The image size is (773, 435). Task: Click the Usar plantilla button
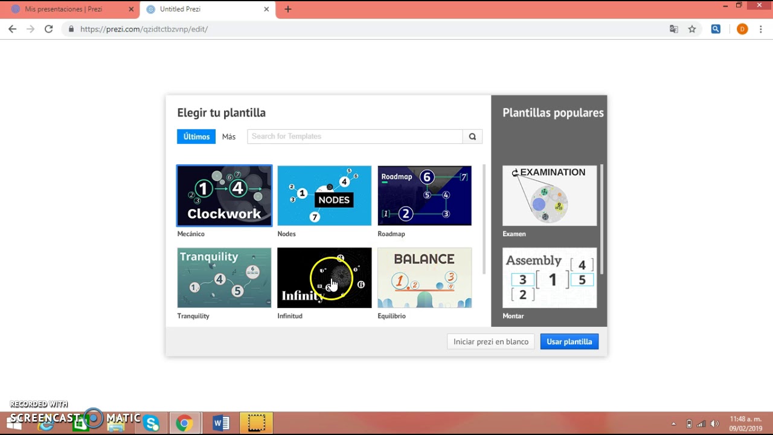click(569, 341)
